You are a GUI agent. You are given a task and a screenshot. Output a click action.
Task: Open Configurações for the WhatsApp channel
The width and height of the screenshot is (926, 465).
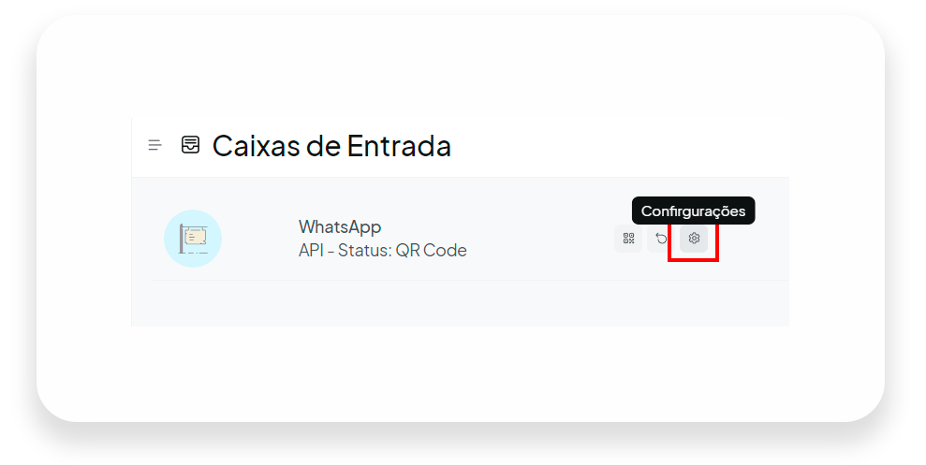point(694,239)
